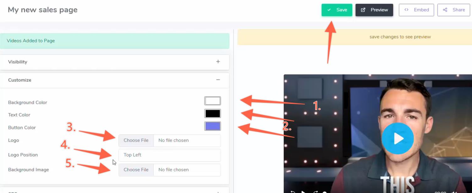This screenshot has width=472, height=193.
Task: Click Choose File for Logo
Action: point(136,140)
